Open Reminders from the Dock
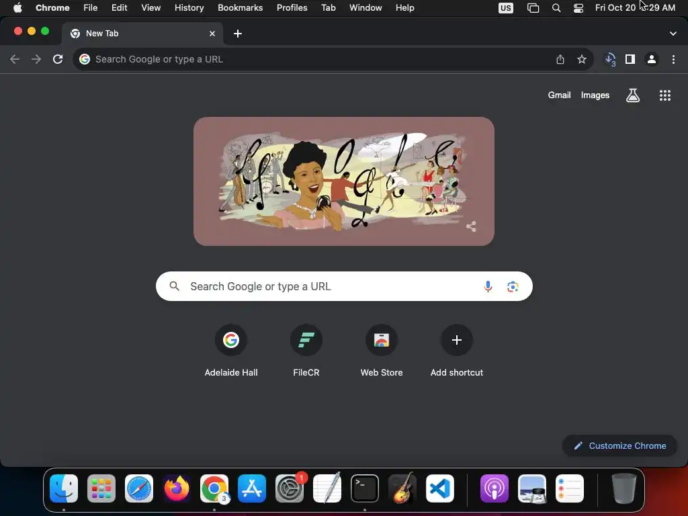The image size is (688, 516). 570,488
